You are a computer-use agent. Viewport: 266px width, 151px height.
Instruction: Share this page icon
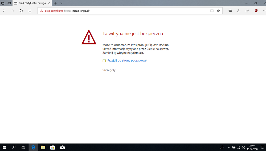pos(247,11)
